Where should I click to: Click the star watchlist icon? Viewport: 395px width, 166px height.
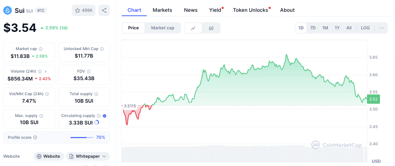[x=78, y=10]
